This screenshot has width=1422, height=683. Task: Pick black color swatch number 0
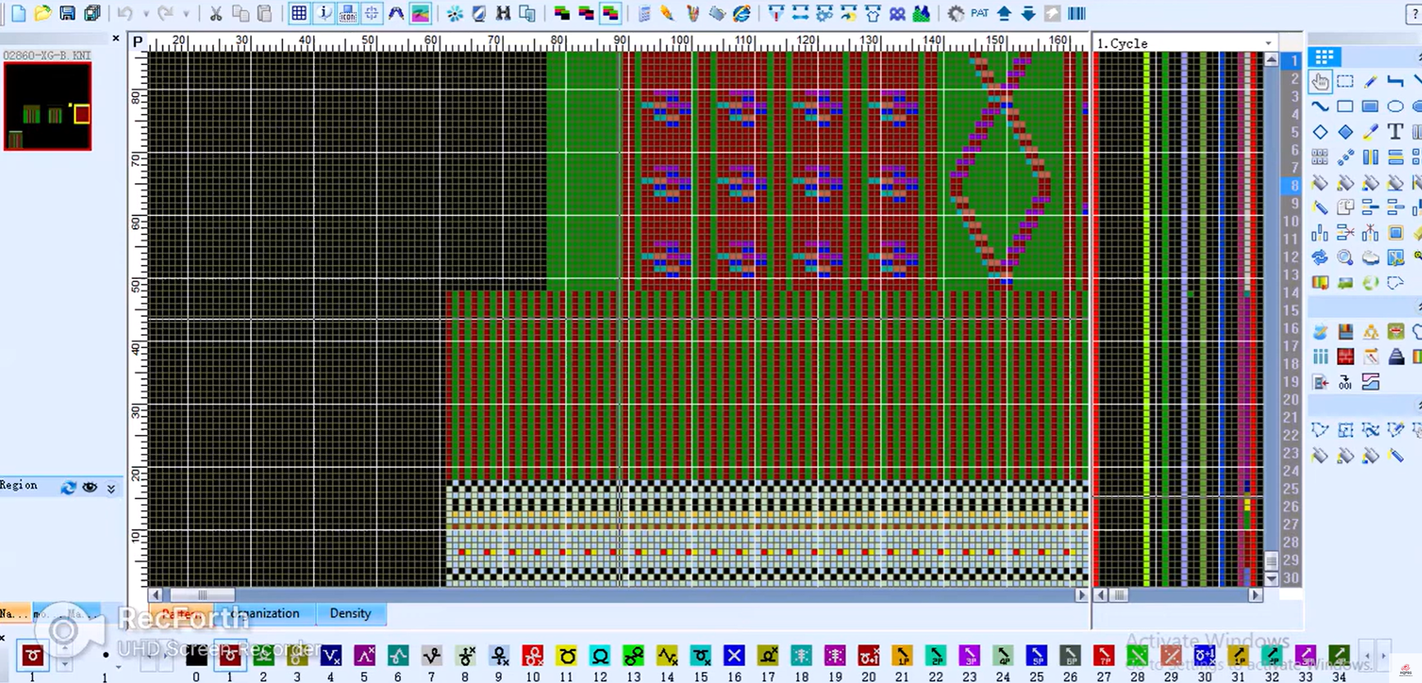tap(196, 656)
